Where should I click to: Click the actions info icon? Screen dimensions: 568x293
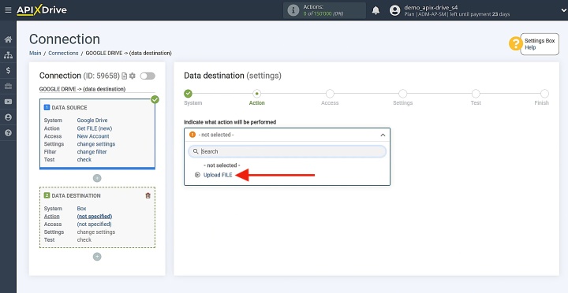click(x=293, y=10)
